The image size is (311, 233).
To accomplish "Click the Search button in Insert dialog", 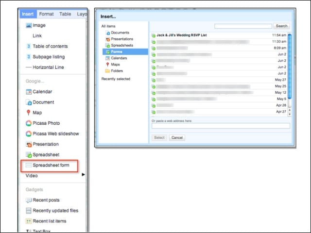I will pyautogui.click(x=281, y=26).
